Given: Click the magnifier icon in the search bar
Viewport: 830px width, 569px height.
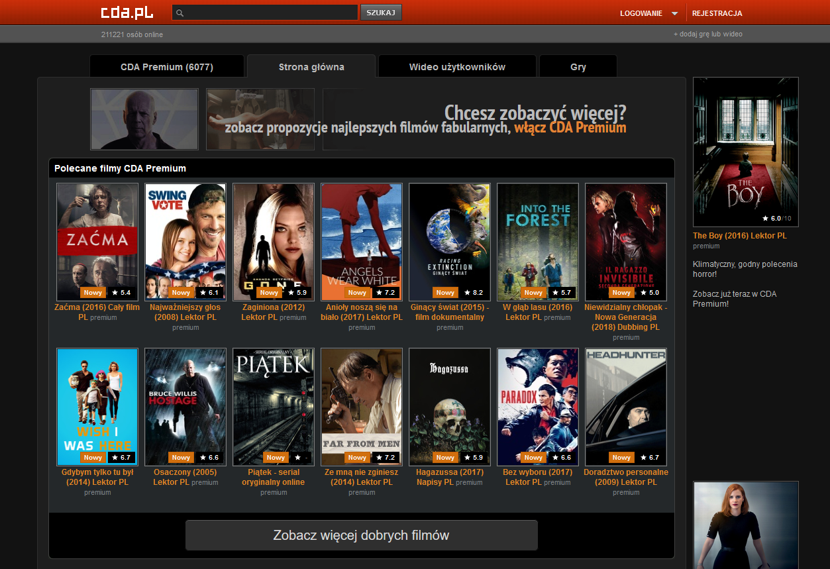Looking at the screenshot, I should (179, 12).
